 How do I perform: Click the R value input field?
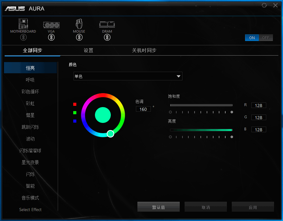(258, 105)
